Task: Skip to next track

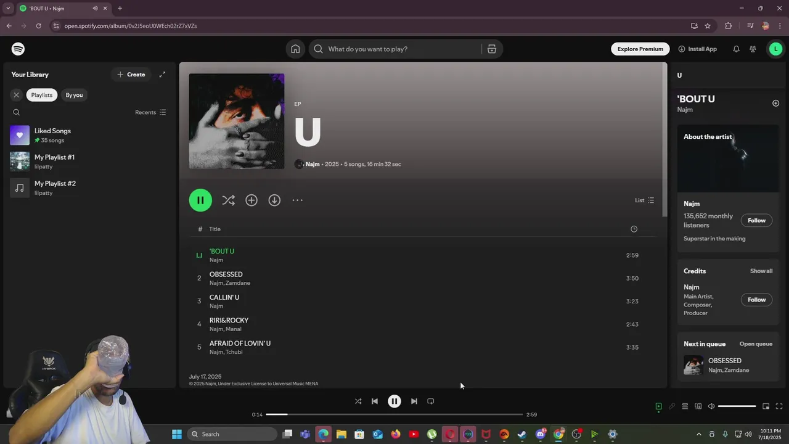Action: click(x=414, y=401)
